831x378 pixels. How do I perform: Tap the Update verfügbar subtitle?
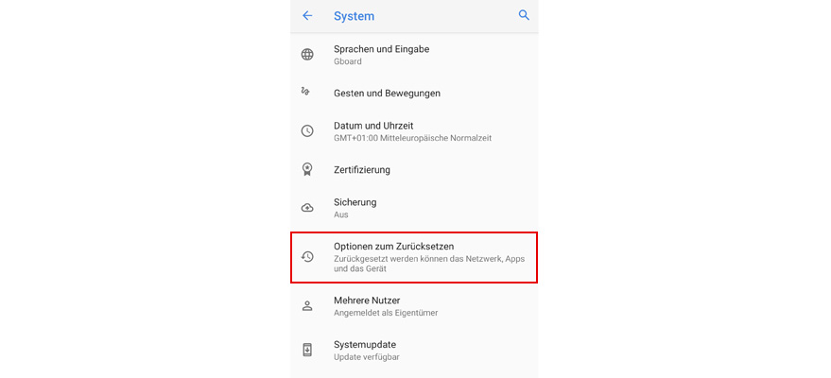tap(368, 357)
